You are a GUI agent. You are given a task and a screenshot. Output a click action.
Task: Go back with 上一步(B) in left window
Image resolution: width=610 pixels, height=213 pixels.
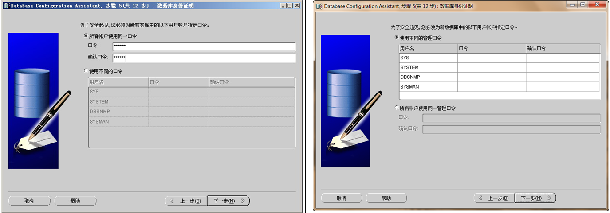pyautogui.click(x=186, y=201)
